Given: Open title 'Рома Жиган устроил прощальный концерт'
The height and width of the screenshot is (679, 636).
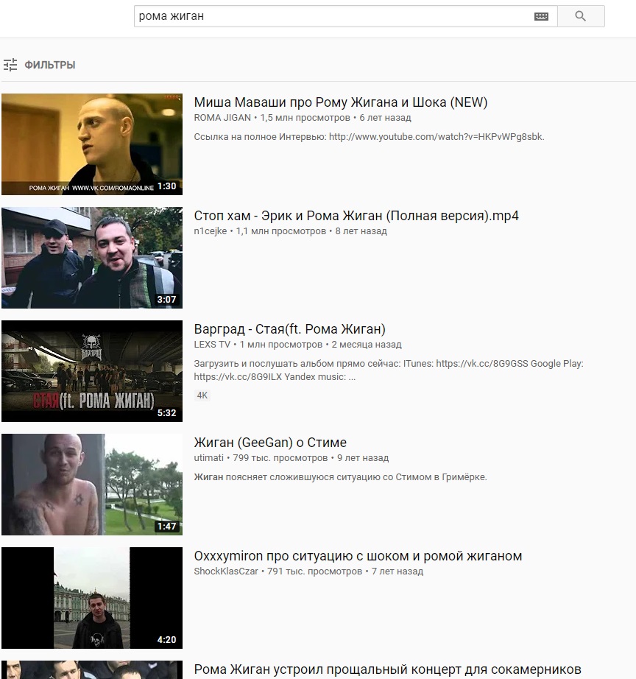Looking at the screenshot, I should (x=387, y=669).
